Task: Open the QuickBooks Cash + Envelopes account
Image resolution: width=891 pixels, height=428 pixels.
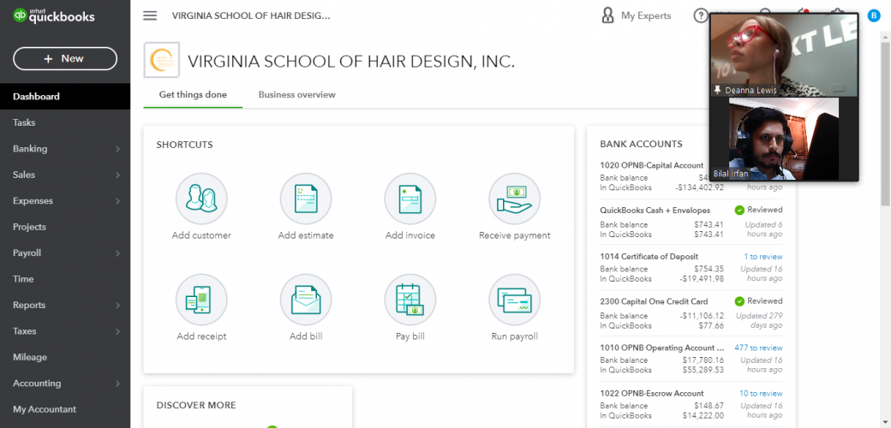Action: click(x=655, y=210)
